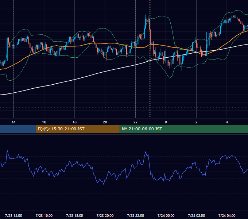
Task: Click the 18 hour axis label
Action: [x=74, y=122]
